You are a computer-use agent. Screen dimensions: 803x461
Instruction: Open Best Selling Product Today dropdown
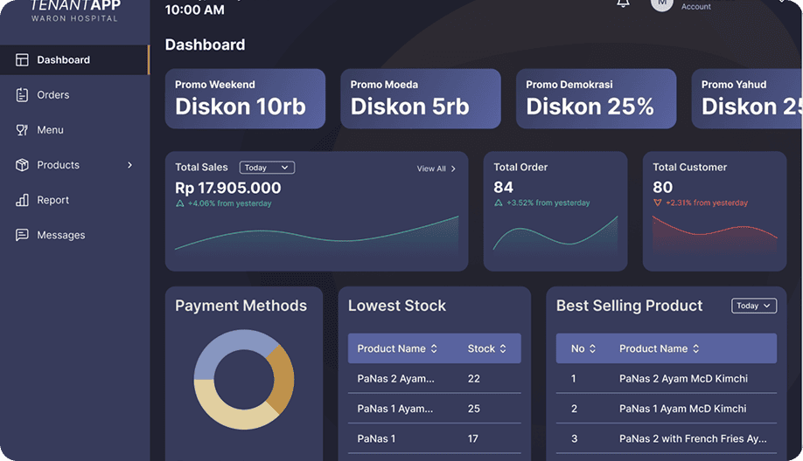coord(753,306)
